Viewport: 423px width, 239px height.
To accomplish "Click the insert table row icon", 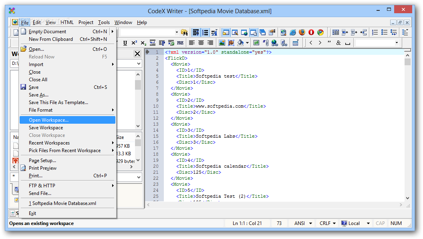I will (x=345, y=33).
